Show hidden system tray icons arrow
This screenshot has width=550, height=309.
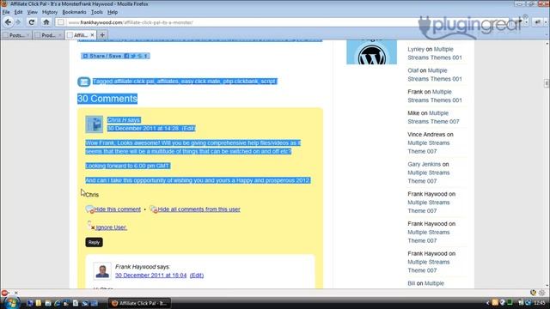(487, 303)
